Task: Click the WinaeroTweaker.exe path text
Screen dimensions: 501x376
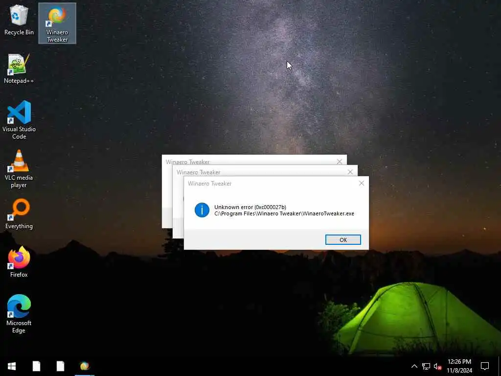Action: click(x=284, y=213)
